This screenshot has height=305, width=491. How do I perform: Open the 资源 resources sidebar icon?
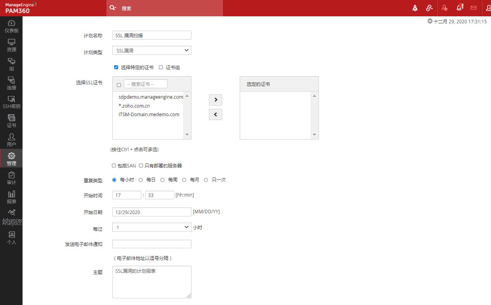(11, 45)
